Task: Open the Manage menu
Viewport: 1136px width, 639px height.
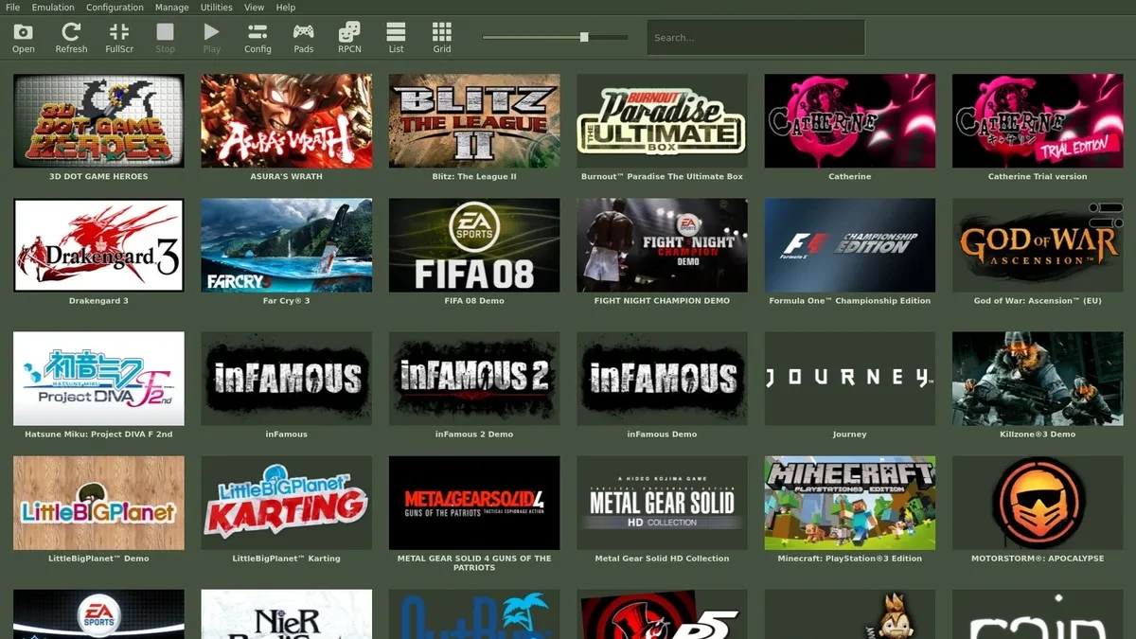Action: coord(171,7)
